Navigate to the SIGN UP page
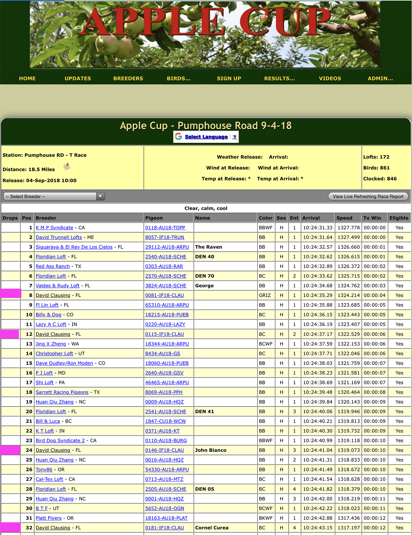This screenshot has width=412, height=535. tap(229, 78)
